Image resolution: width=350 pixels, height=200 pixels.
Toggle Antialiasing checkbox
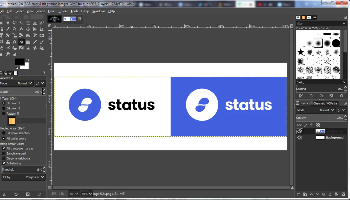coord(4,163)
